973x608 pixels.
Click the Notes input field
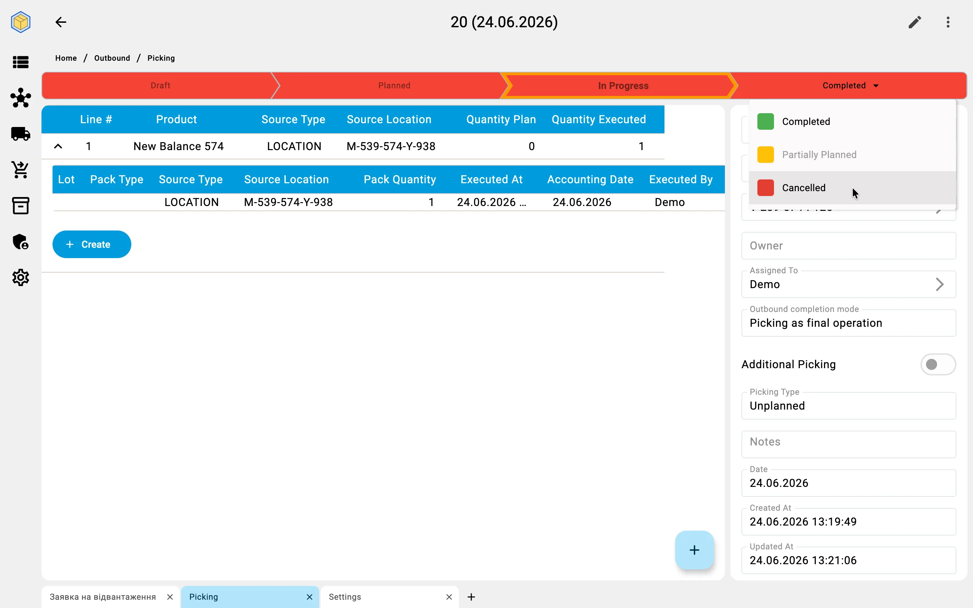[x=849, y=444]
